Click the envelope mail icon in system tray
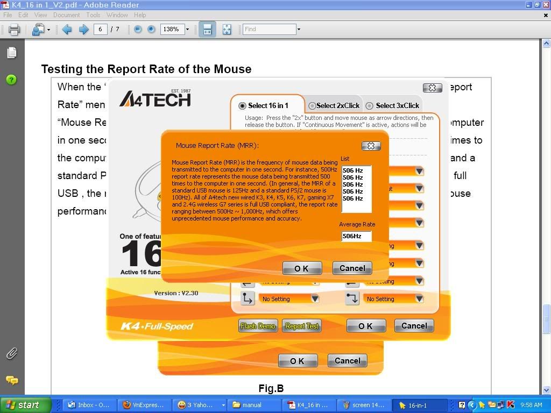This screenshot has height=413, width=551. (x=492, y=405)
